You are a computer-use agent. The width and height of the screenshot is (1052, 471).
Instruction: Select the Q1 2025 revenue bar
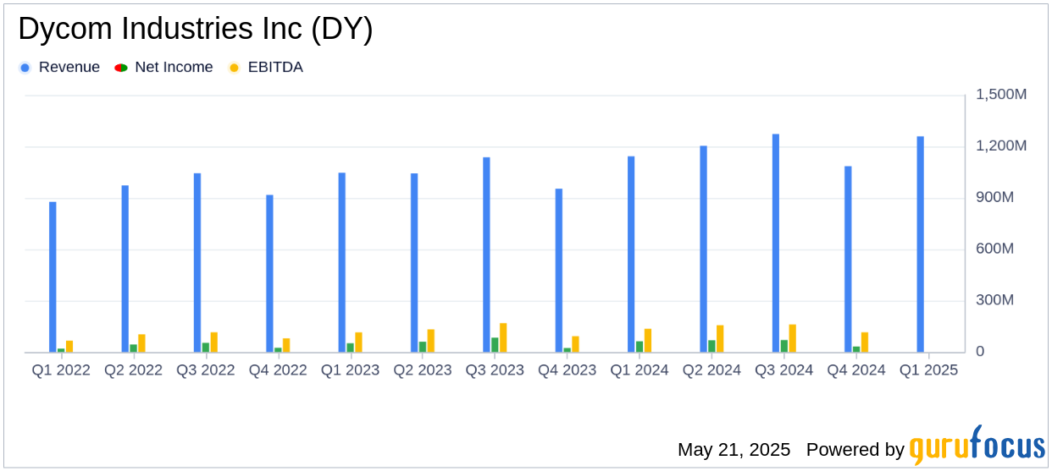coord(921,244)
